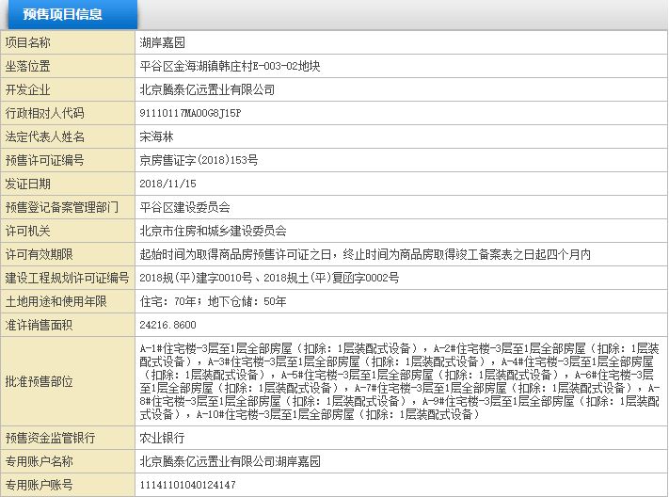Click the bank value 农业银行
Viewport: 669px width, 497px height.
(x=162, y=438)
